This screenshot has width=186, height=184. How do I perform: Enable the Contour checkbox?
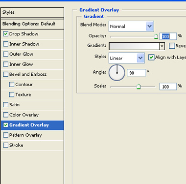tap(12, 85)
